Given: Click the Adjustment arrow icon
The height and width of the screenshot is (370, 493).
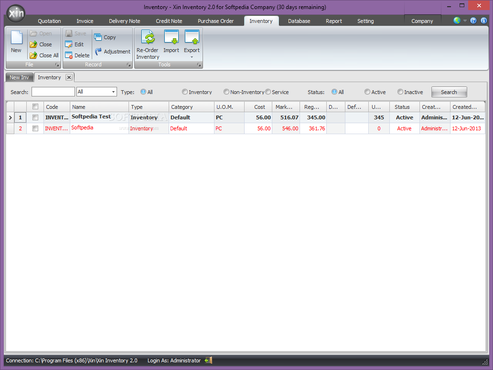Looking at the screenshot, I should click(98, 51).
